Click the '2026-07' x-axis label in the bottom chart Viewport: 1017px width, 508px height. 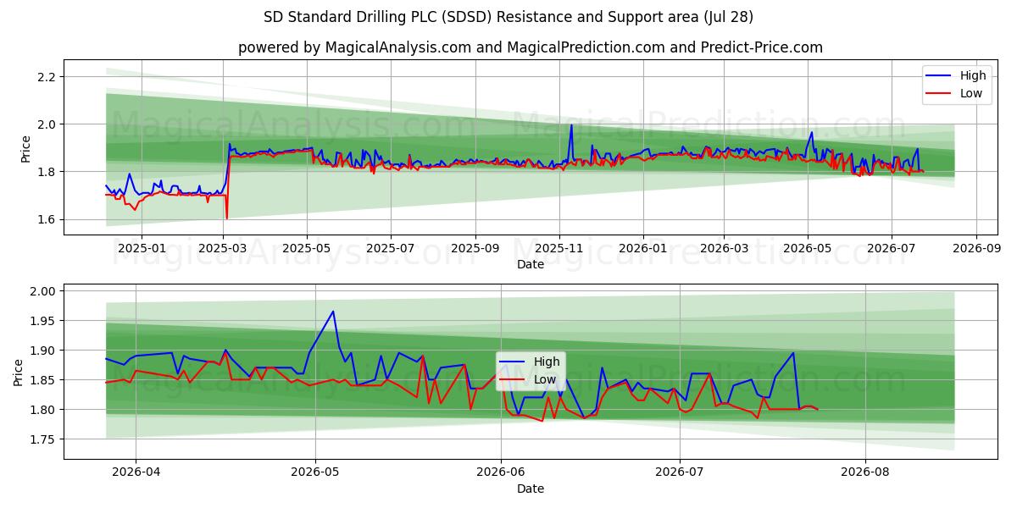point(680,473)
